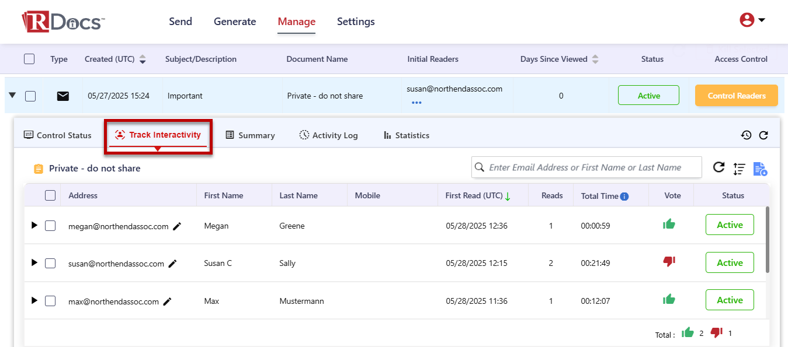
Task: Click the history clock icon in tab bar
Action: pyautogui.click(x=746, y=135)
